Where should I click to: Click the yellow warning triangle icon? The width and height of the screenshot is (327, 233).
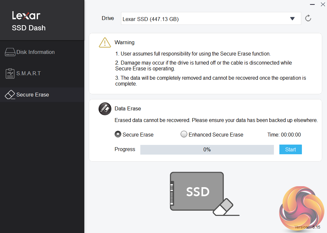pos(105,43)
